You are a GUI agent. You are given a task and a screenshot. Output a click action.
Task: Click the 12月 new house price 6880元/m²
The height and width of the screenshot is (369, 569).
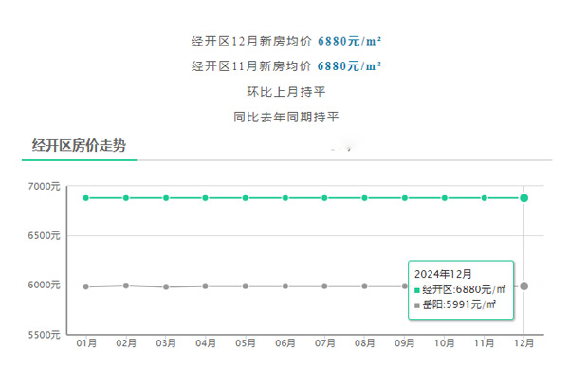(349, 42)
